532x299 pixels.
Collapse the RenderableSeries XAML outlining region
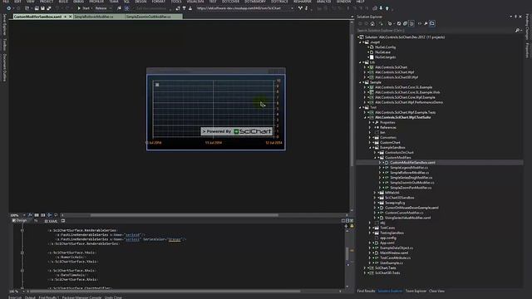pyautogui.click(x=22, y=231)
